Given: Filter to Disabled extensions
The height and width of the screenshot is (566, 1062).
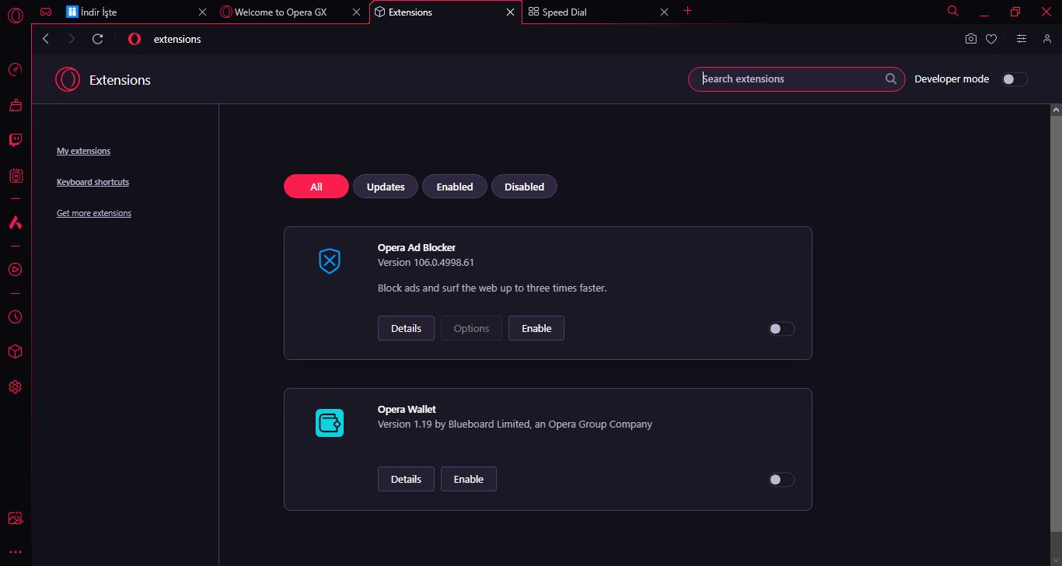Looking at the screenshot, I should pyautogui.click(x=524, y=187).
